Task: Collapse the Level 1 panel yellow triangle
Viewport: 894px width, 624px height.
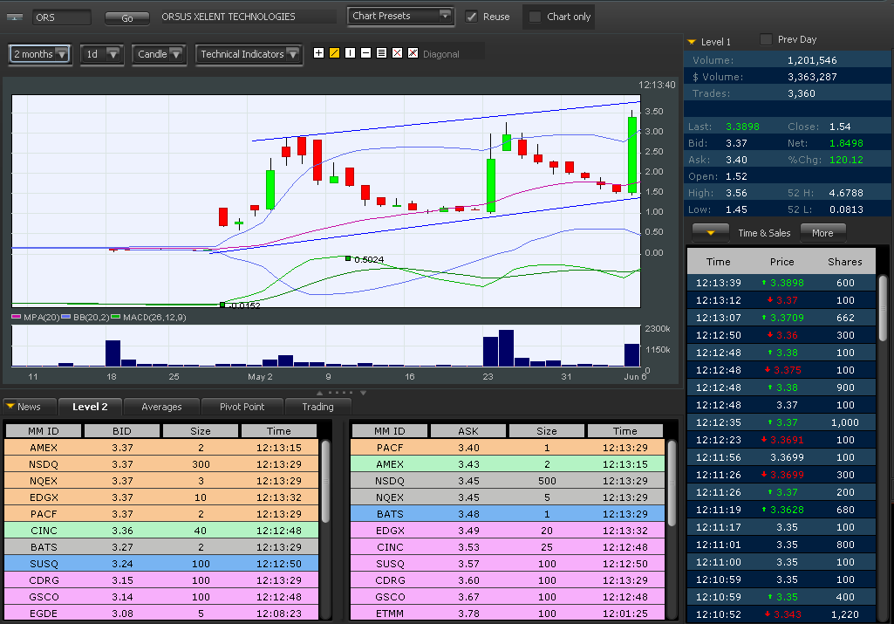Action: coord(692,42)
